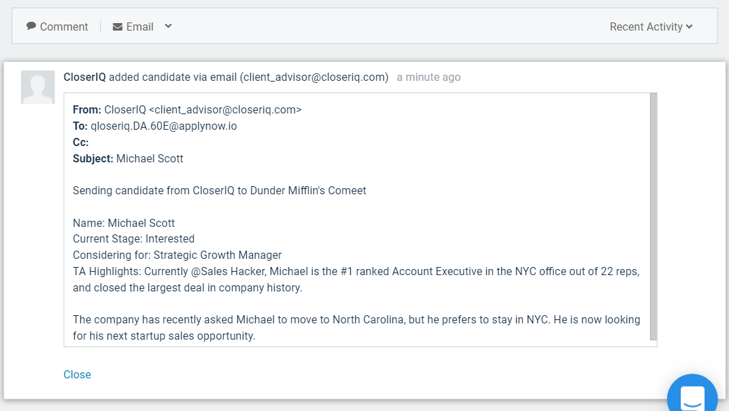This screenshot has height=411, width=729.
Task: Expand the Email options chevron
Action: coord(168,26)
